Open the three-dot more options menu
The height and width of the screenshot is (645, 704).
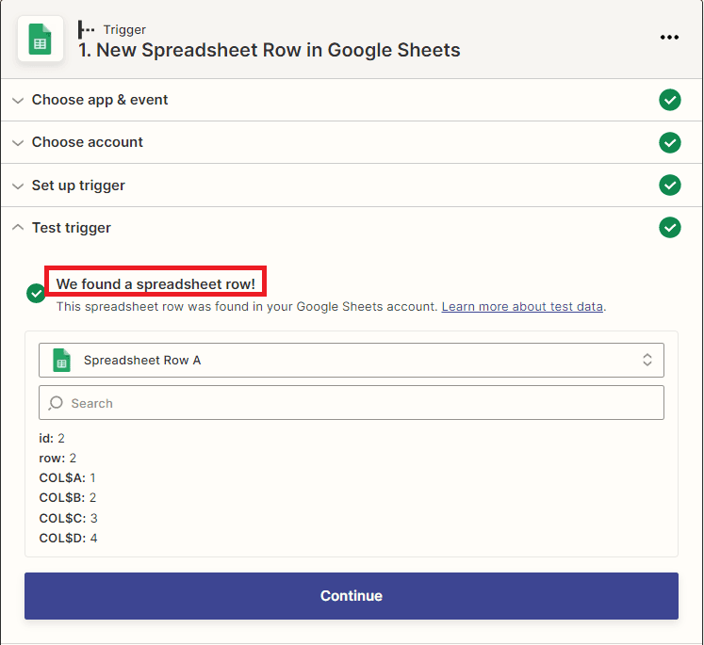tap(669, 38)
